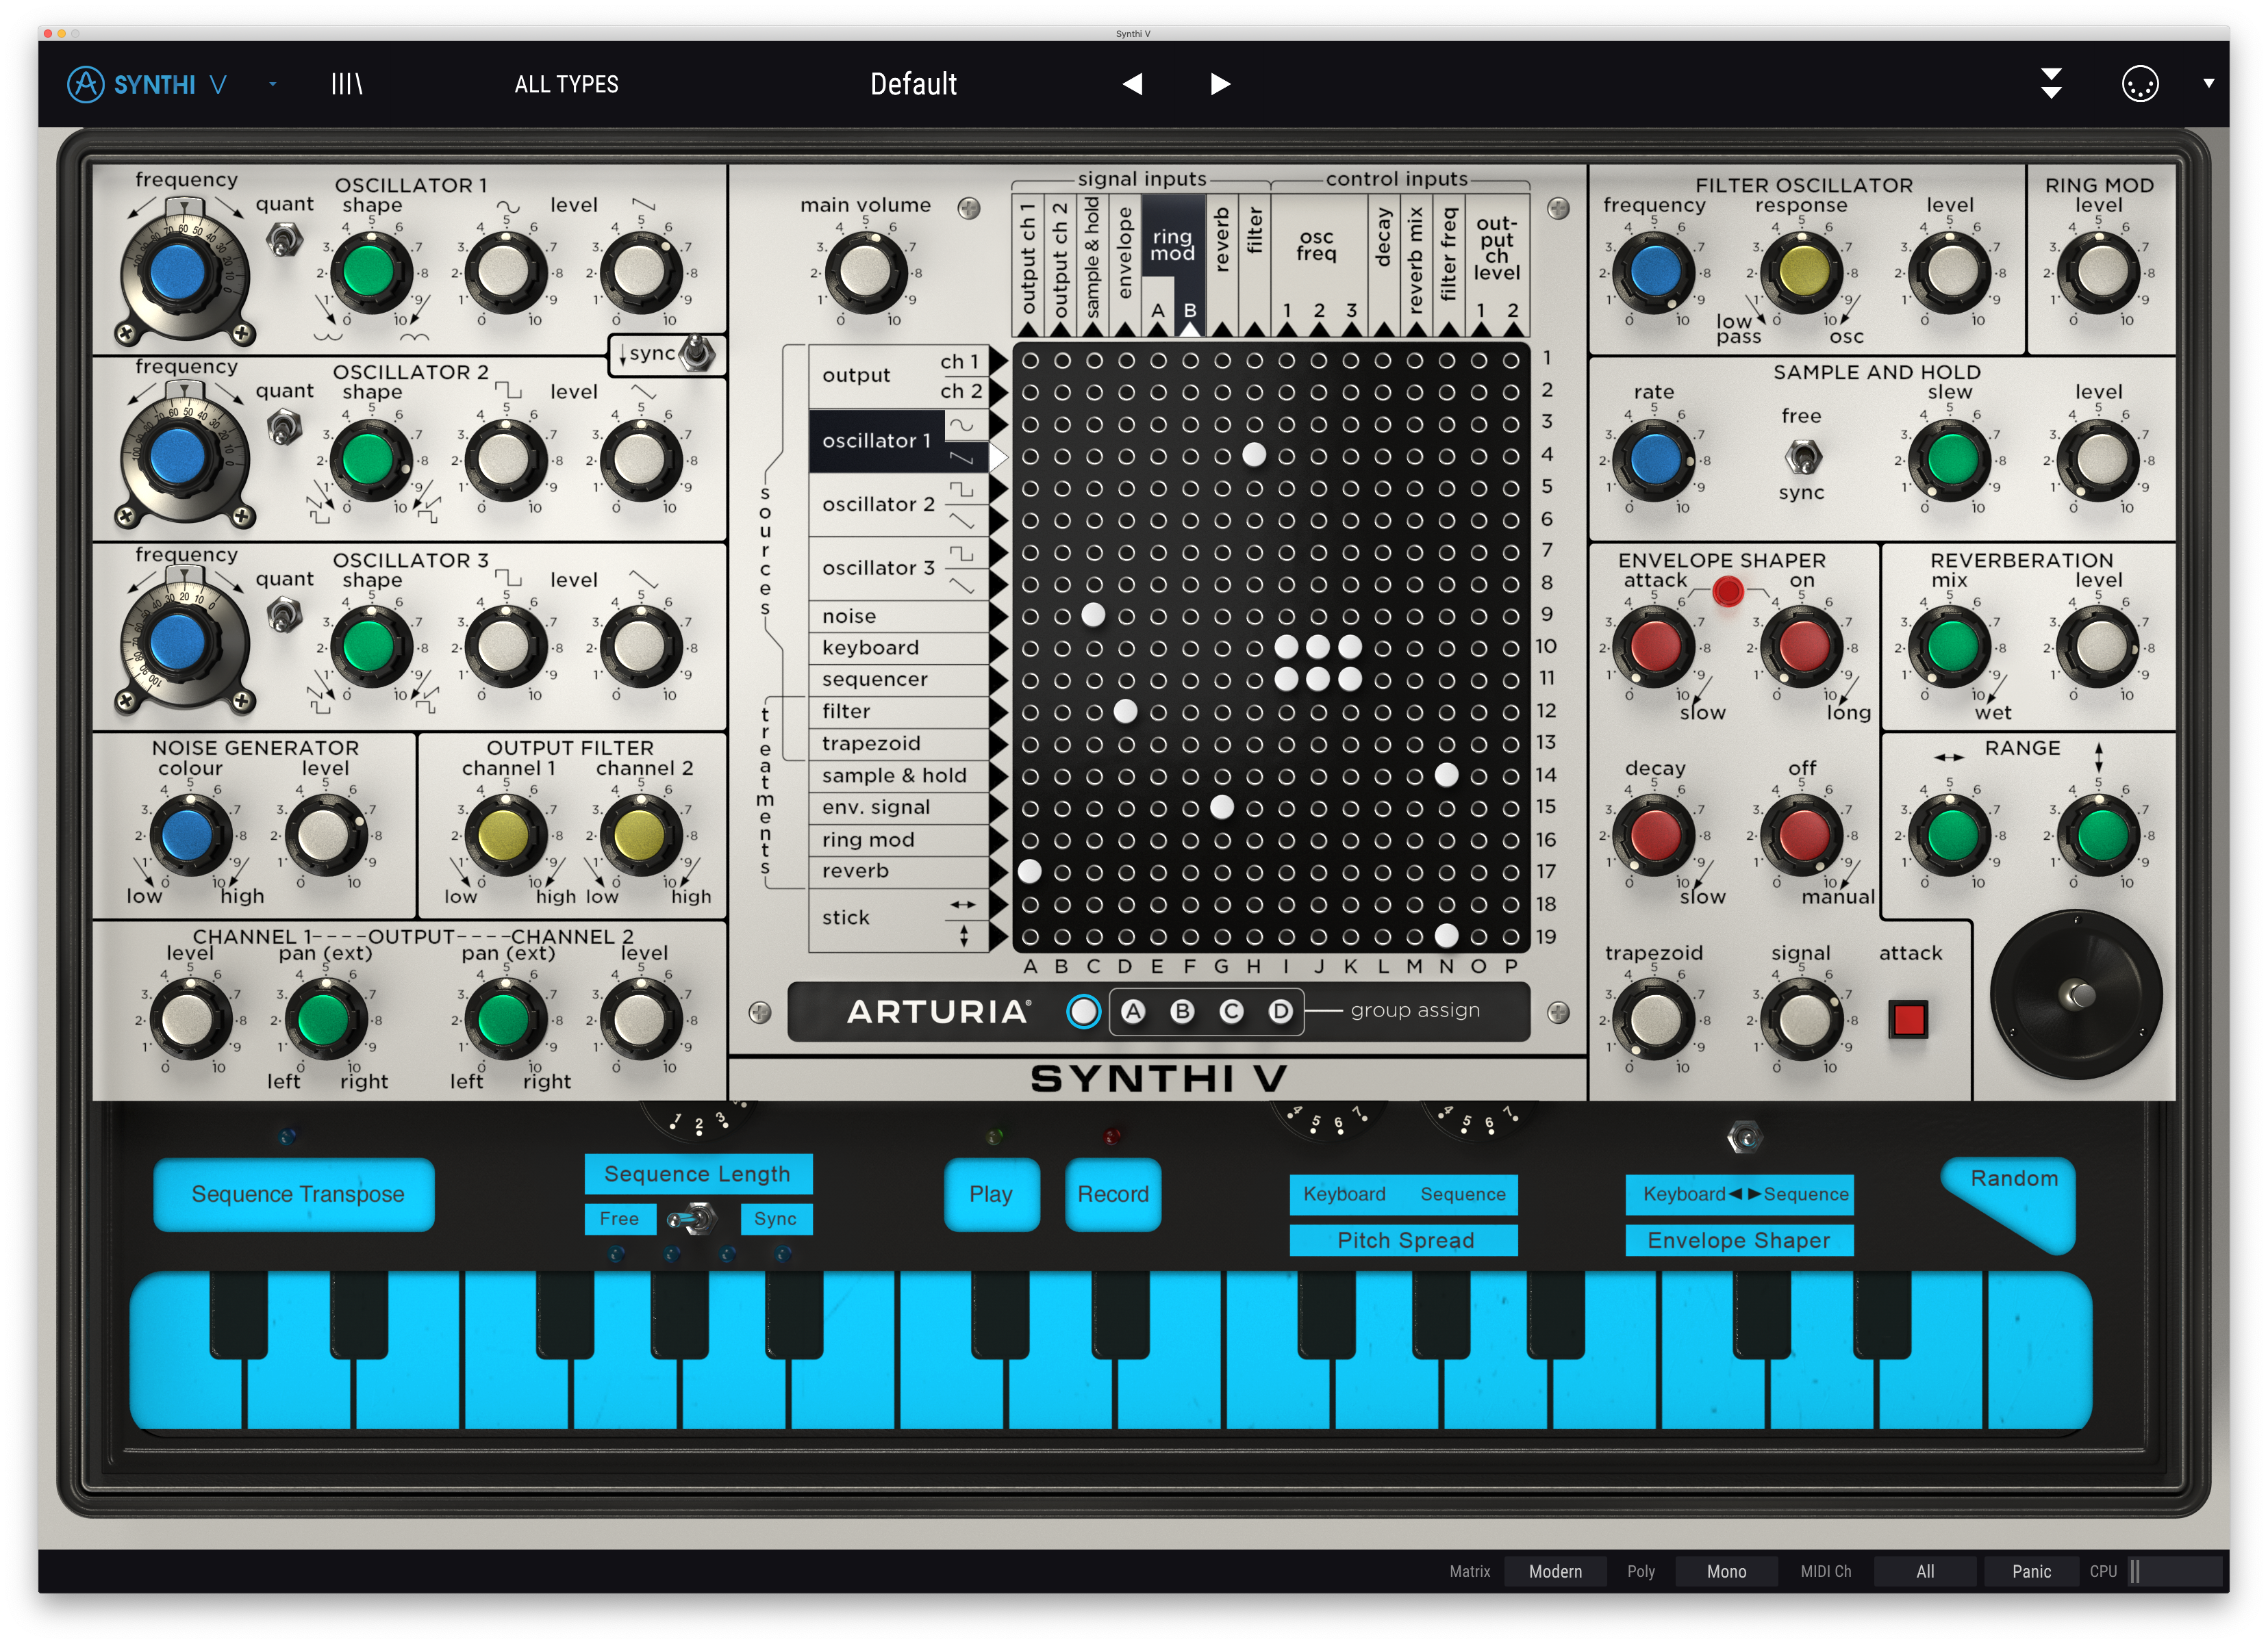Image resolution: width=2268 pixels, height=1644 pixels.
Task: Remove matrix pin at row 15 column G
Action: (1222, 806)
